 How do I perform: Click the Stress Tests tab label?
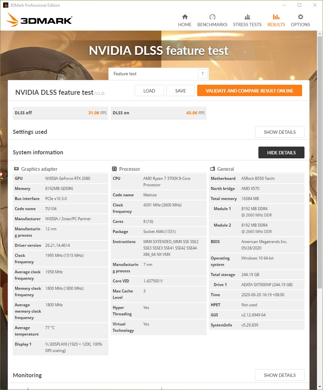coord(247,25)
